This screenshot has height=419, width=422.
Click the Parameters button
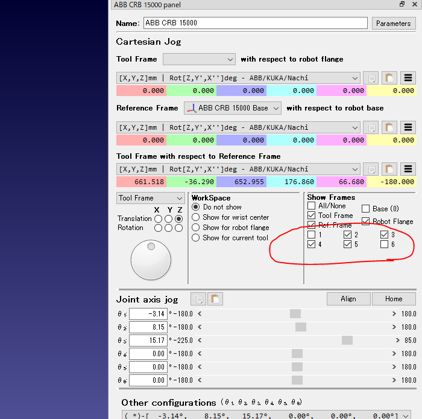click(x=393, y=24)
